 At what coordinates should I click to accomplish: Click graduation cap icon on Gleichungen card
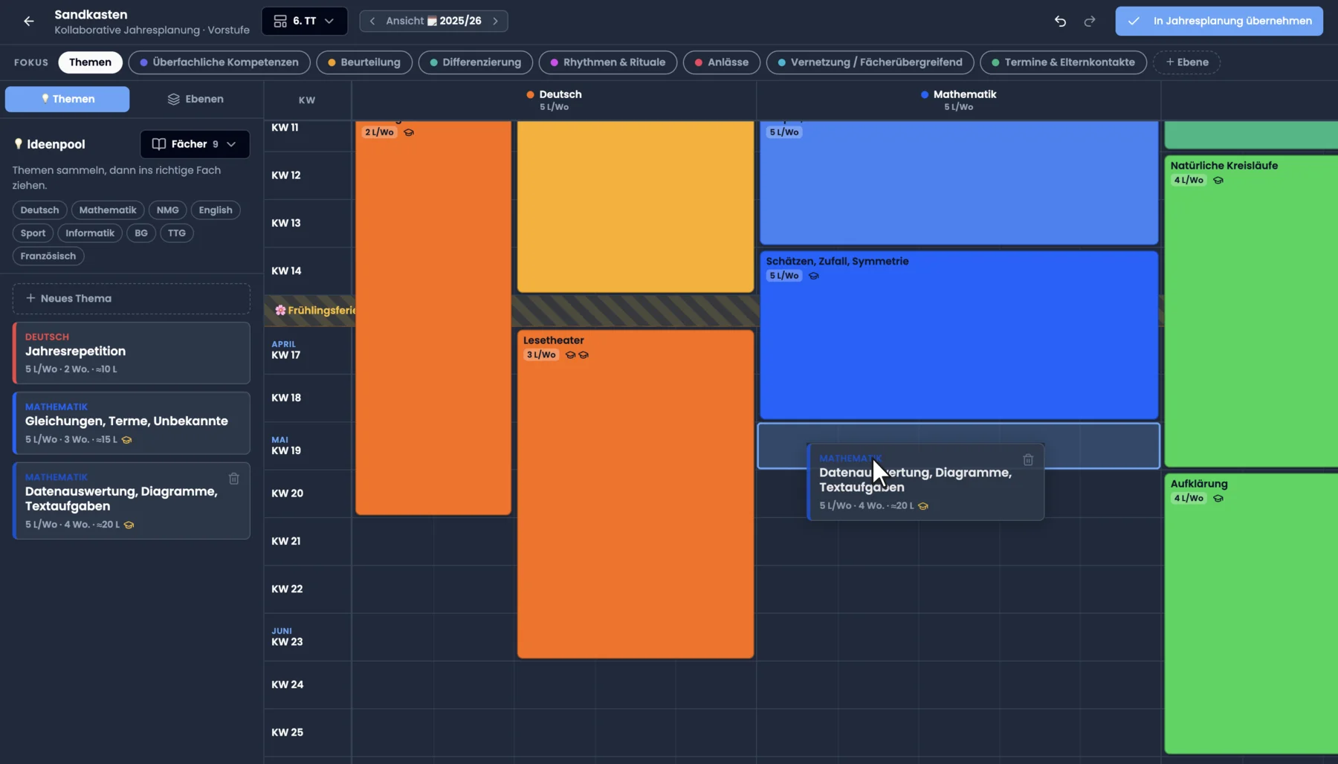(x=126, y=440)
